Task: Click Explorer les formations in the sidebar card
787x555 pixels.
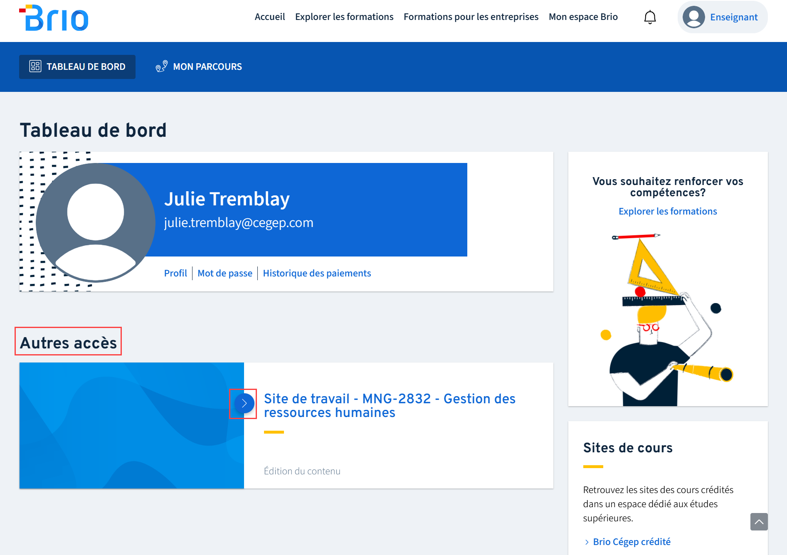Action: 668,211
